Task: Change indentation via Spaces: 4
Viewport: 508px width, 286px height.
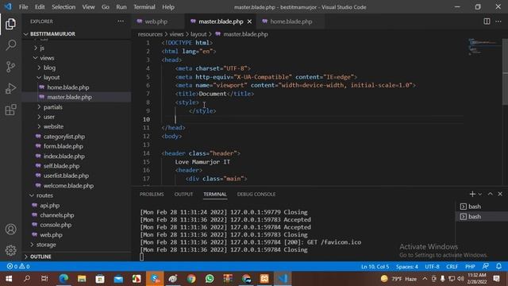Action: click(x=406, y=267)
